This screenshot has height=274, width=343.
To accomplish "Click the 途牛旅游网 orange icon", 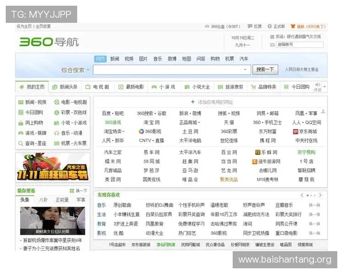I will [254, 162].
